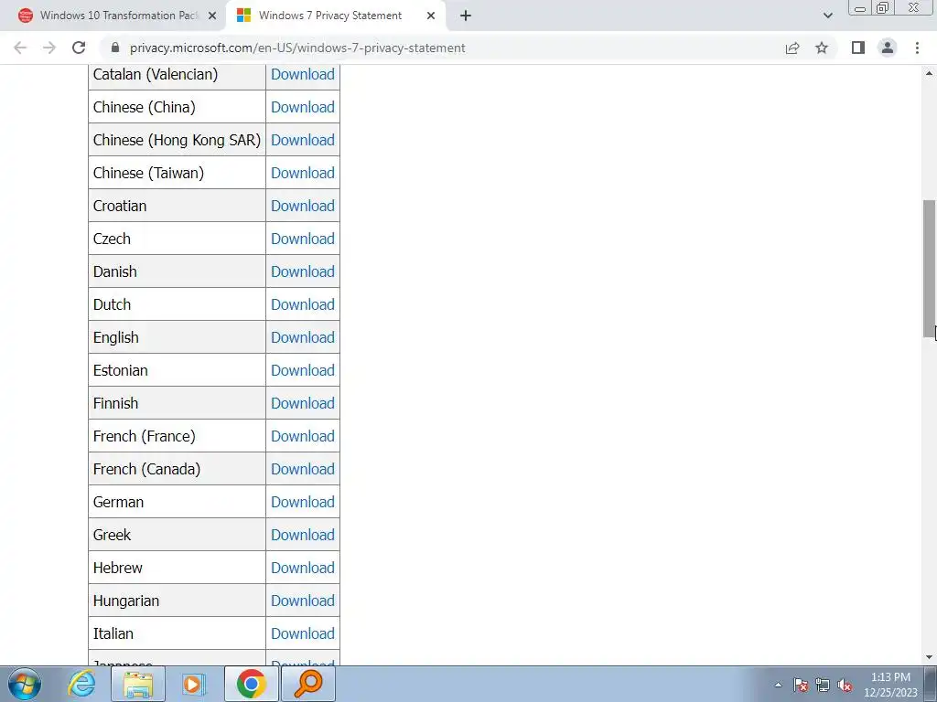Download French (Canada) statement
The image size is (937, 702).
pyautogui.click(x=302, y=469)
